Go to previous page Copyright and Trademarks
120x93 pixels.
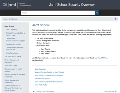coord(45,91)
